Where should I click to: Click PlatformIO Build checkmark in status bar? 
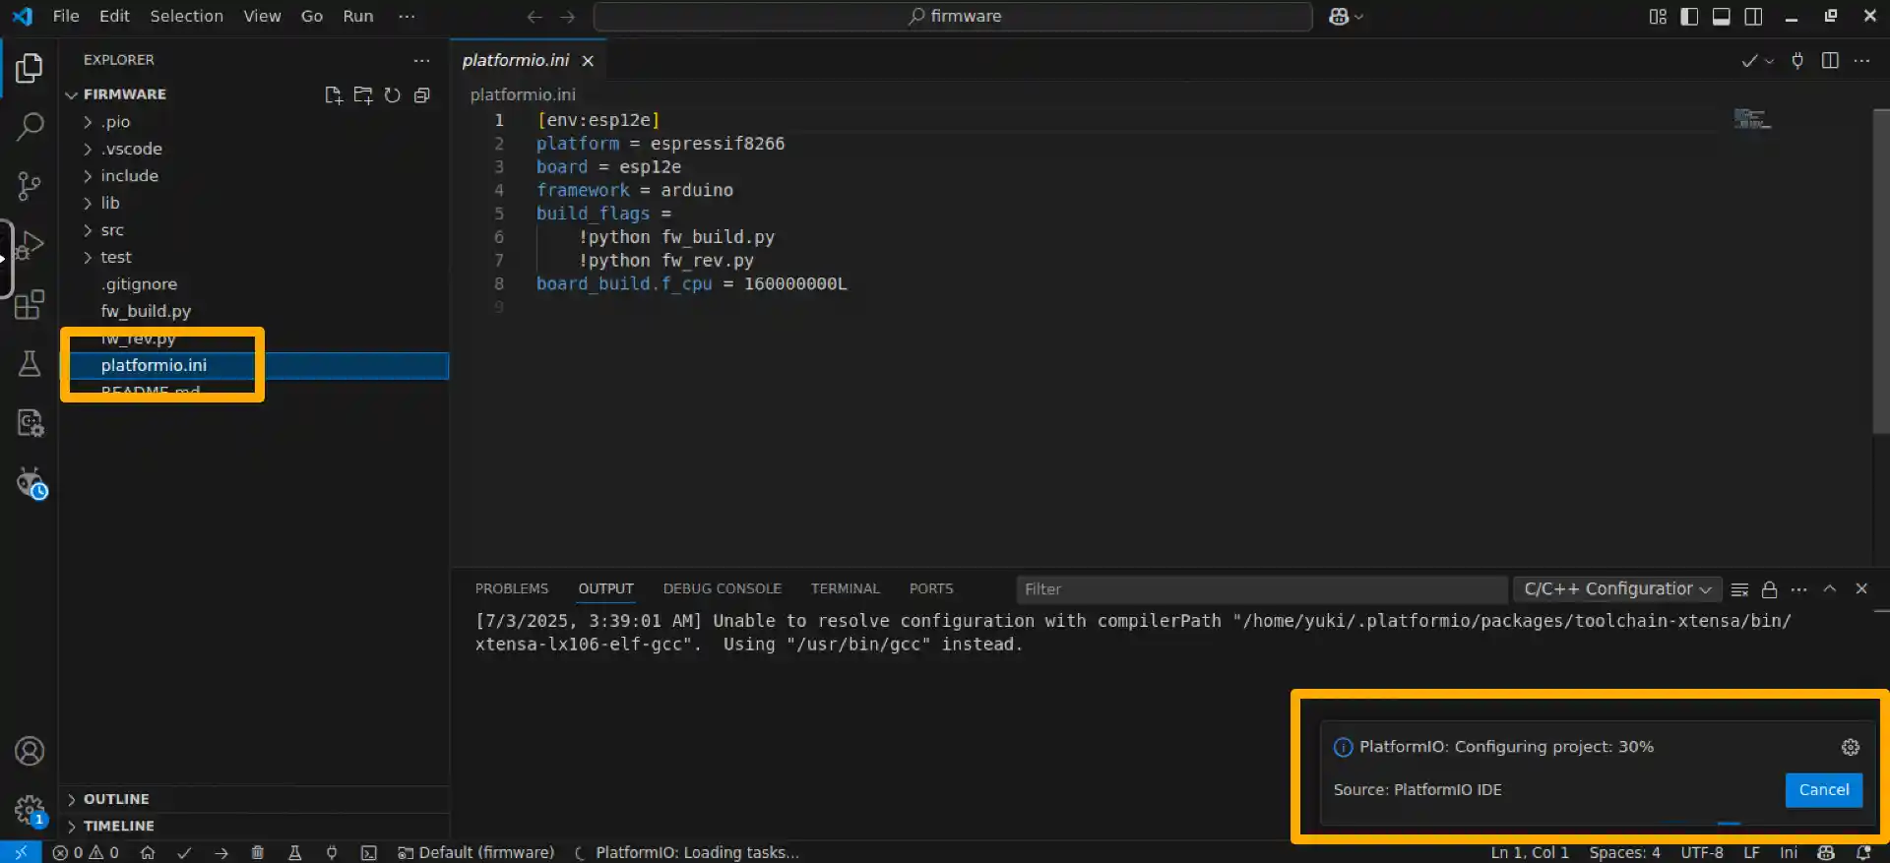184,852
